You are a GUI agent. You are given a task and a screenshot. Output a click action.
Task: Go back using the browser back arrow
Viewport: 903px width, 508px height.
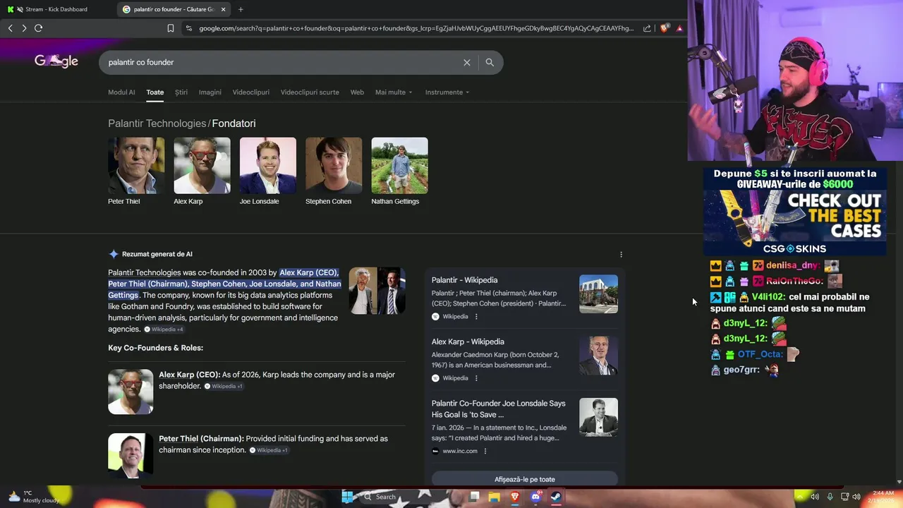click(10, 28)
